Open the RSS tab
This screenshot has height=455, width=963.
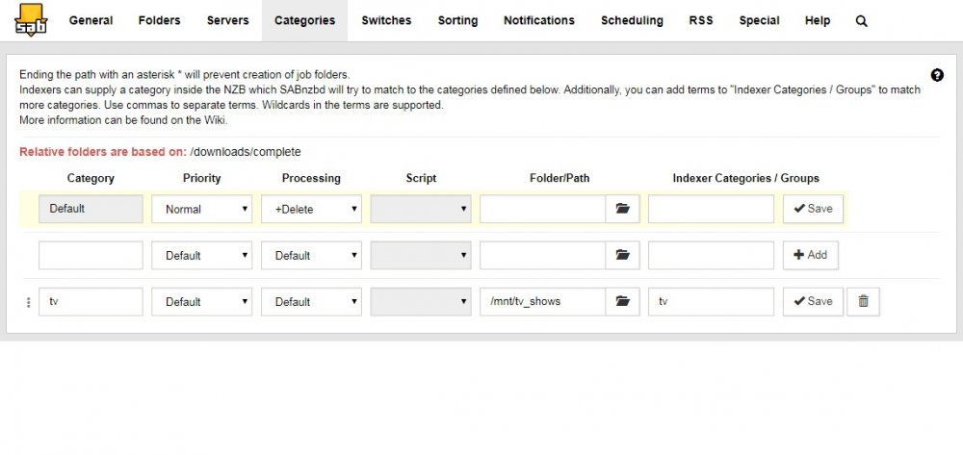(x=701, y=20)
